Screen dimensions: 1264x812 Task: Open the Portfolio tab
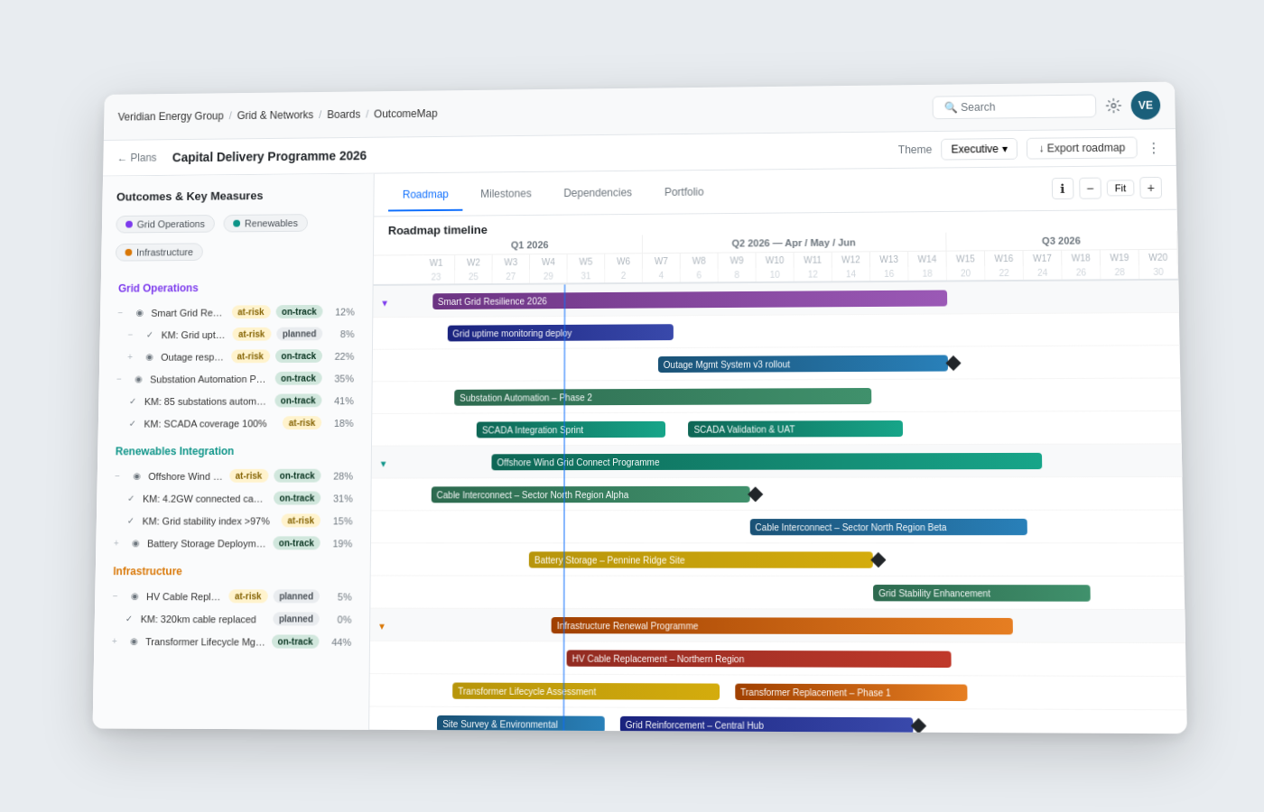[683, 192]
